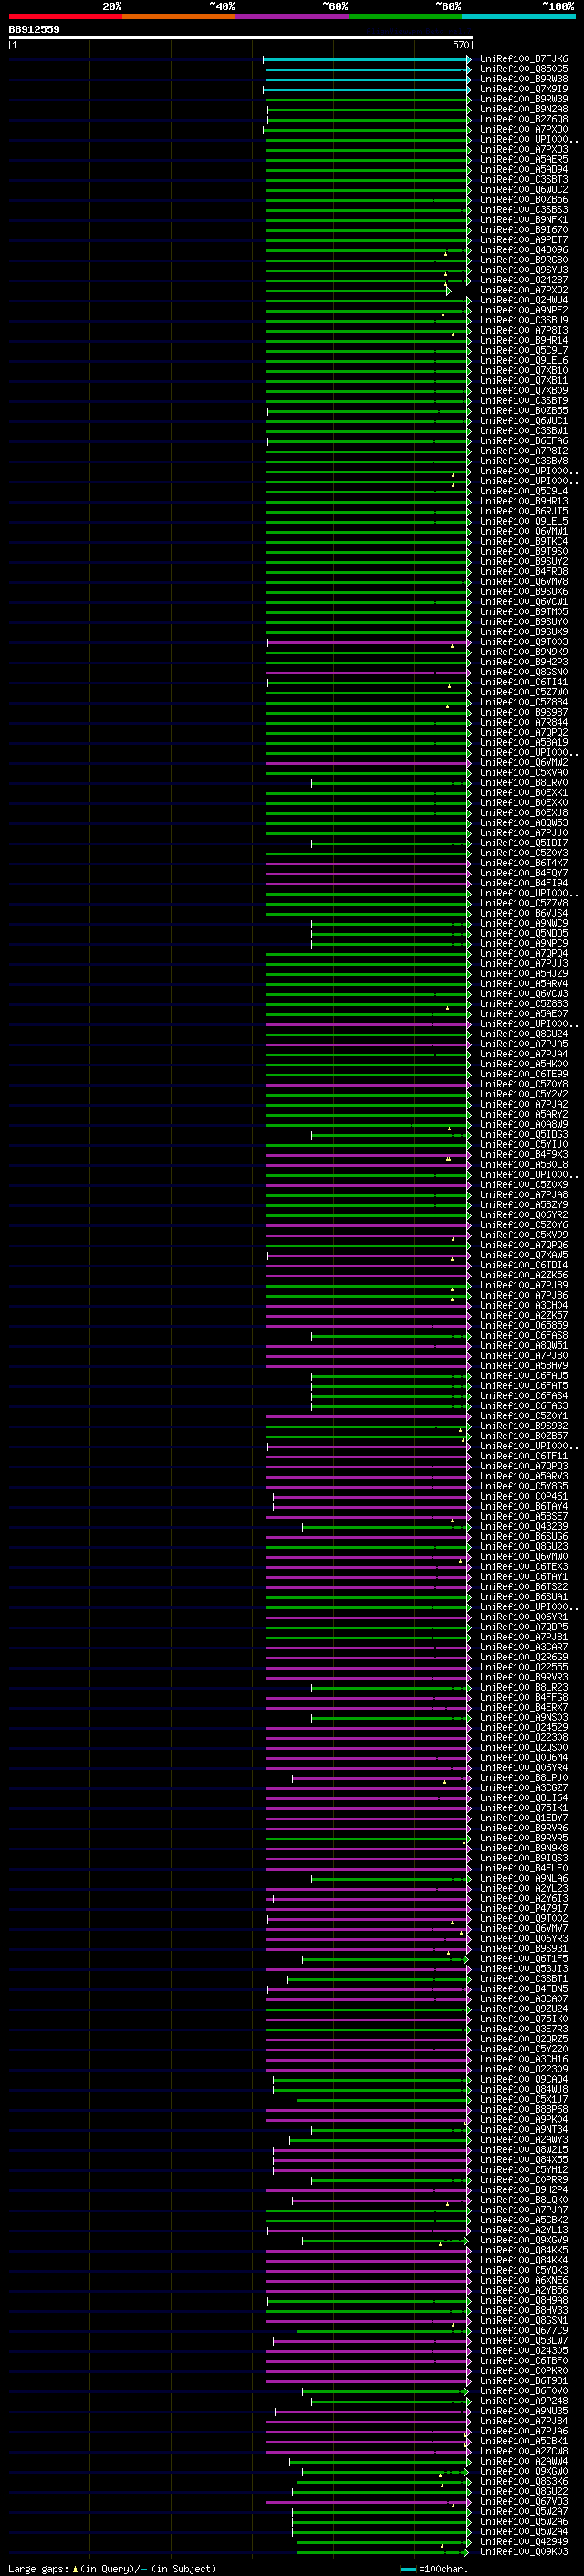Select the UniRef100_B4F9X3 label
This screenshot has height=2576, width=584.
[524, 1154]
